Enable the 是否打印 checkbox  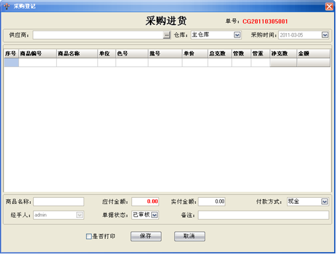tap(89, 237)
